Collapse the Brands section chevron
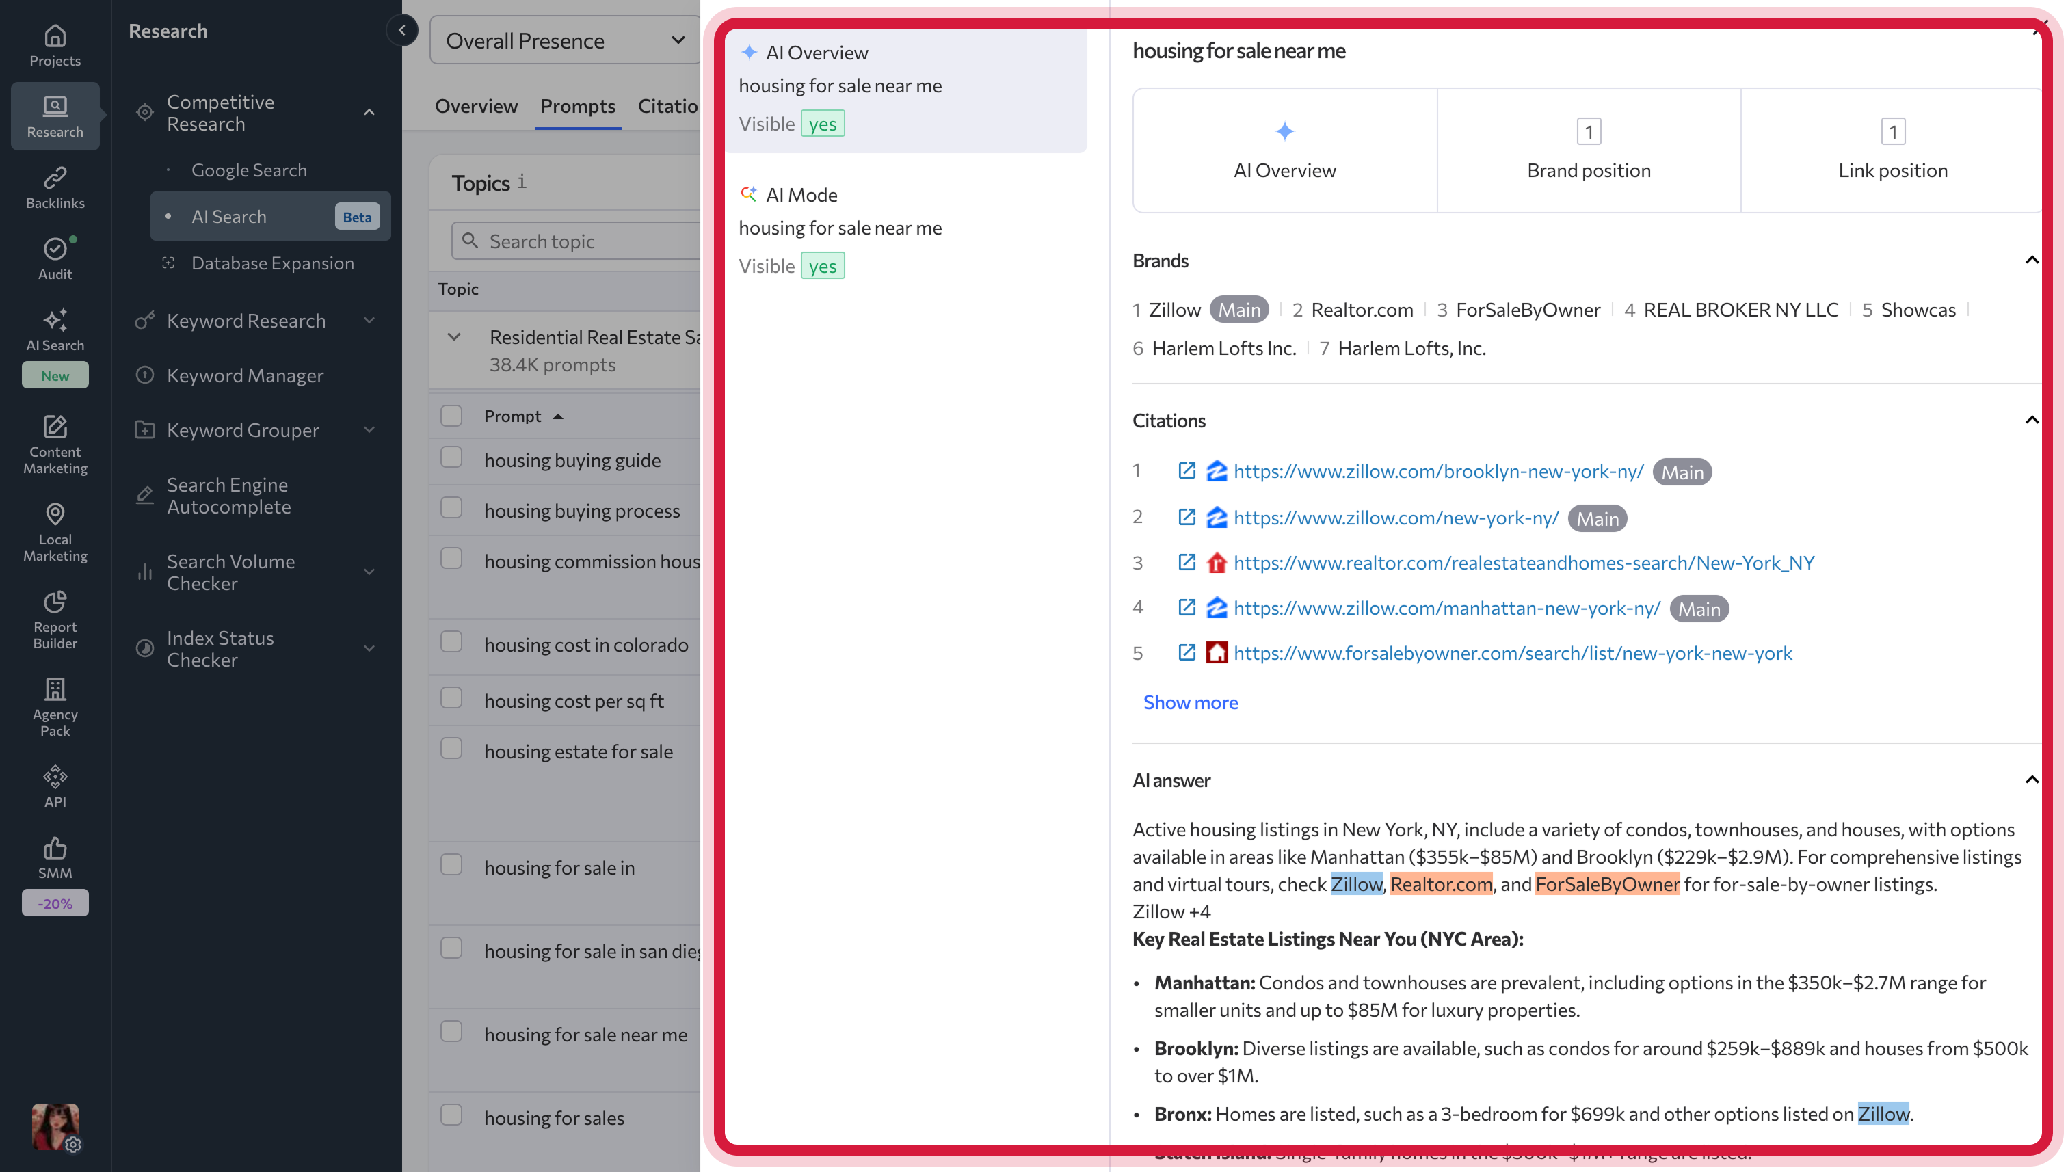The image size is (2068, 1172). (x=2031, y=260)
